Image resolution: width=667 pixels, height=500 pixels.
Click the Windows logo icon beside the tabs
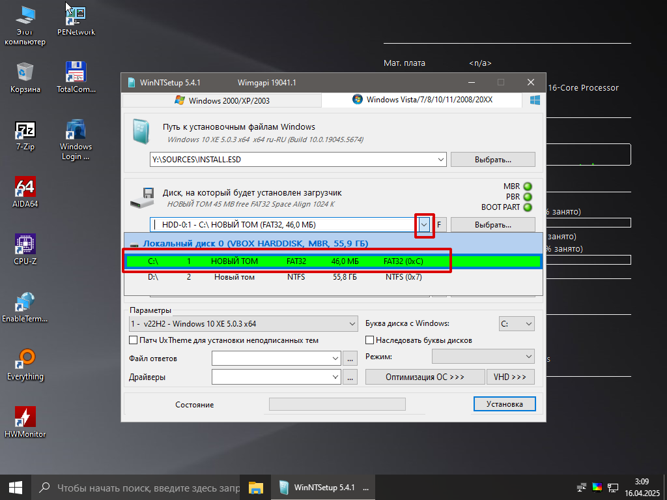tap(535, 100)
